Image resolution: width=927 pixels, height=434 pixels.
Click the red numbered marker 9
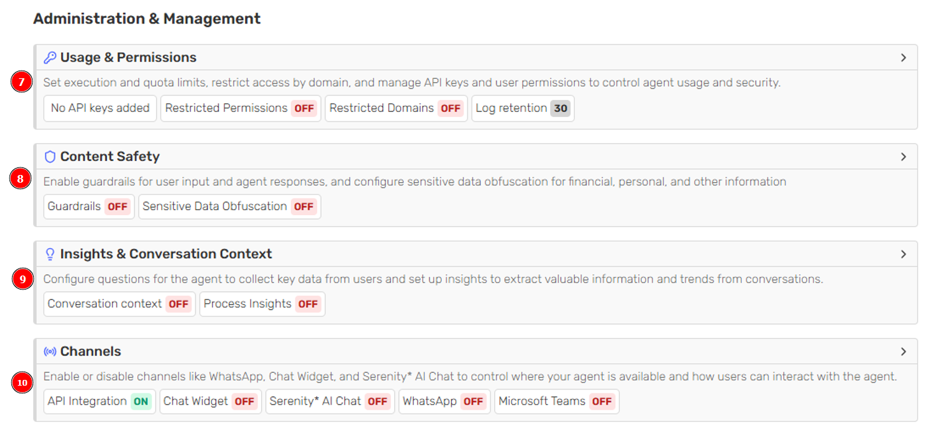[x=21, y=278]
